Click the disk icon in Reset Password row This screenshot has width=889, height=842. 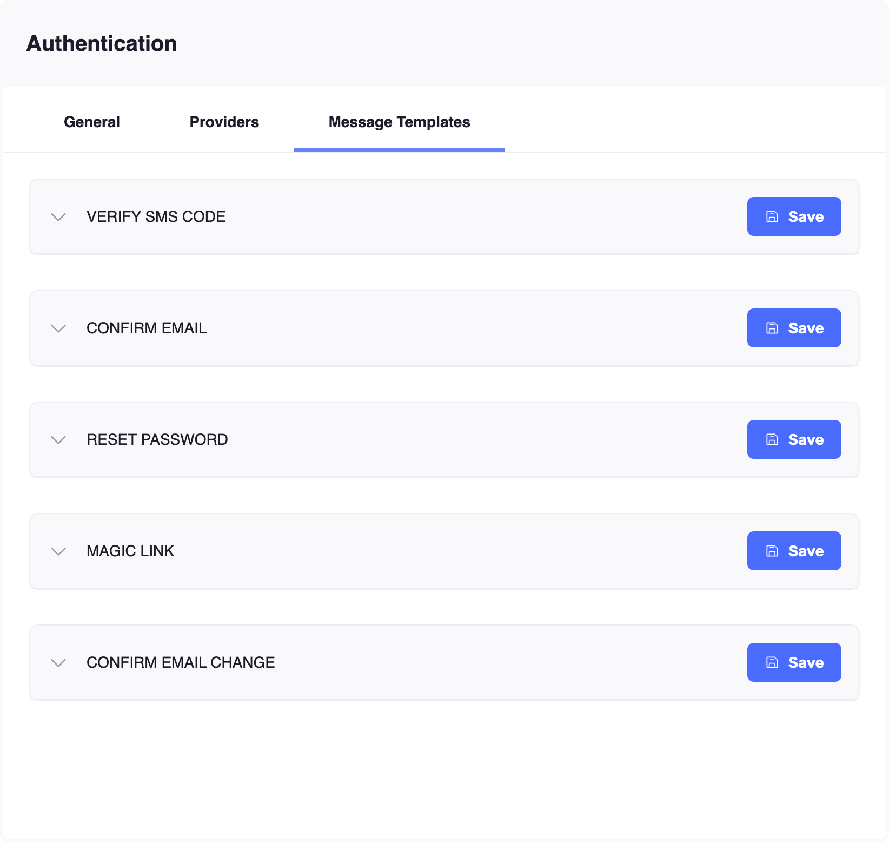[x=772, y=439]
